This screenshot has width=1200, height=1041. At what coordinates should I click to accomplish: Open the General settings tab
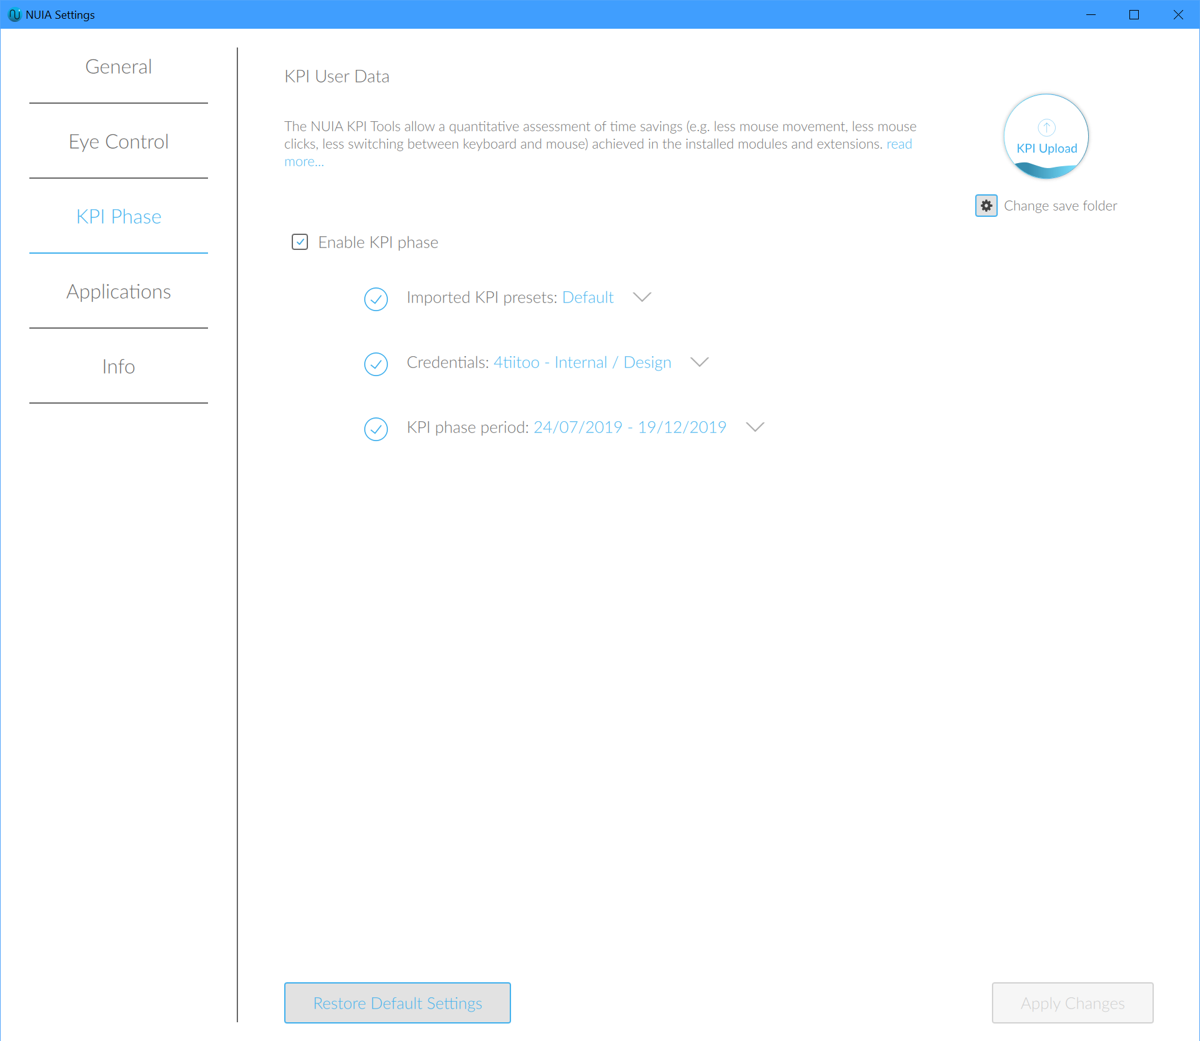pyautogui.click(x=119, y=66)
